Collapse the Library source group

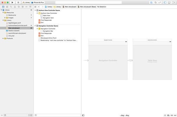pos(3,20)
